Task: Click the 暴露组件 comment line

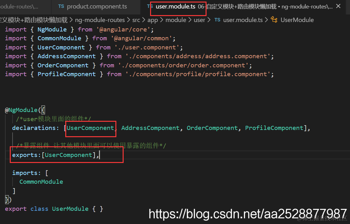Action: tap(91, 146)
